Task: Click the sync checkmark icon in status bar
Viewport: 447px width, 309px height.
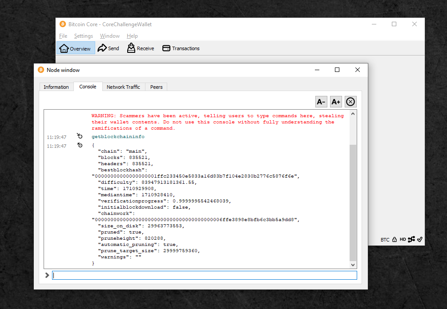Action: click(419, 239)
